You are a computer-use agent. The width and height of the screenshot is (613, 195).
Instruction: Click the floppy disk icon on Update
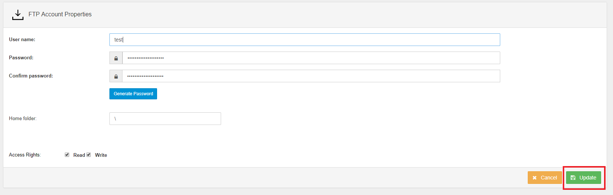point(573,178)
